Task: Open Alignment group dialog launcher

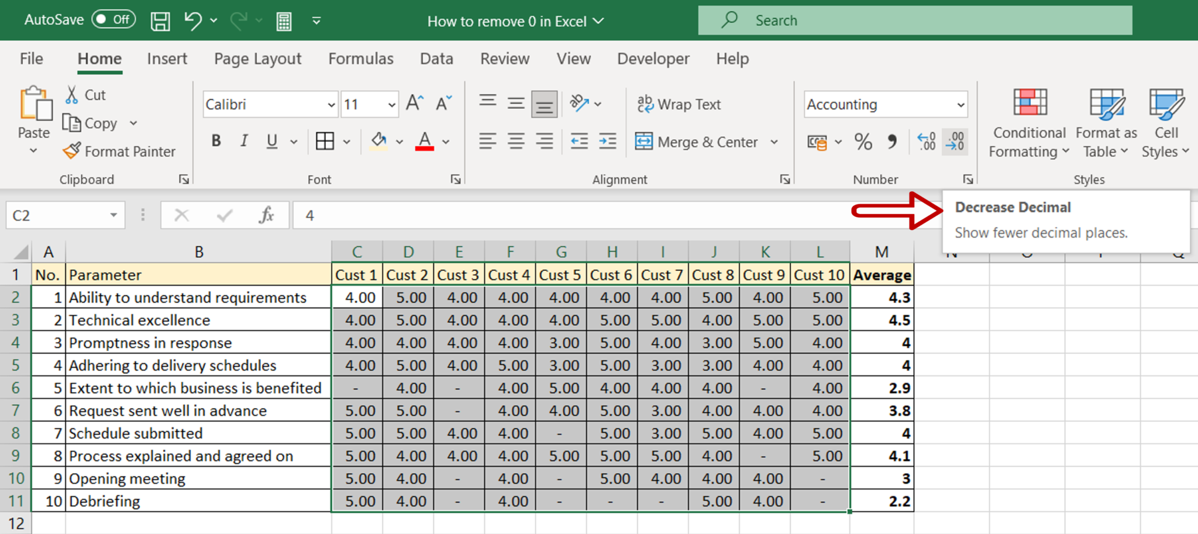Action: pos(785,180)
